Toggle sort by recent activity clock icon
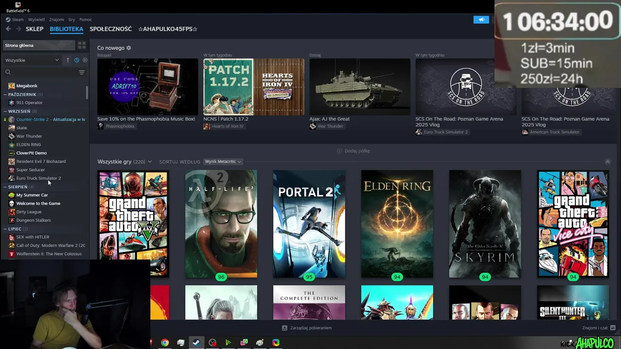The image size is (621, 349). tap(77, 60)
